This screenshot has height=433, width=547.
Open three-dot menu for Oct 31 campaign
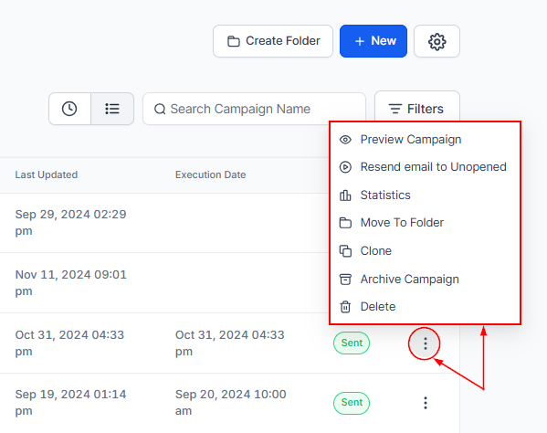425,343
